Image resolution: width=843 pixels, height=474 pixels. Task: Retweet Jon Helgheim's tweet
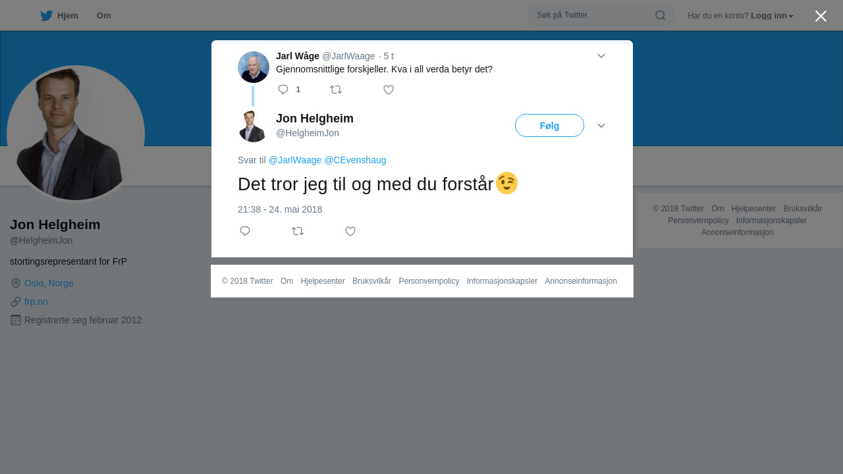298,231
